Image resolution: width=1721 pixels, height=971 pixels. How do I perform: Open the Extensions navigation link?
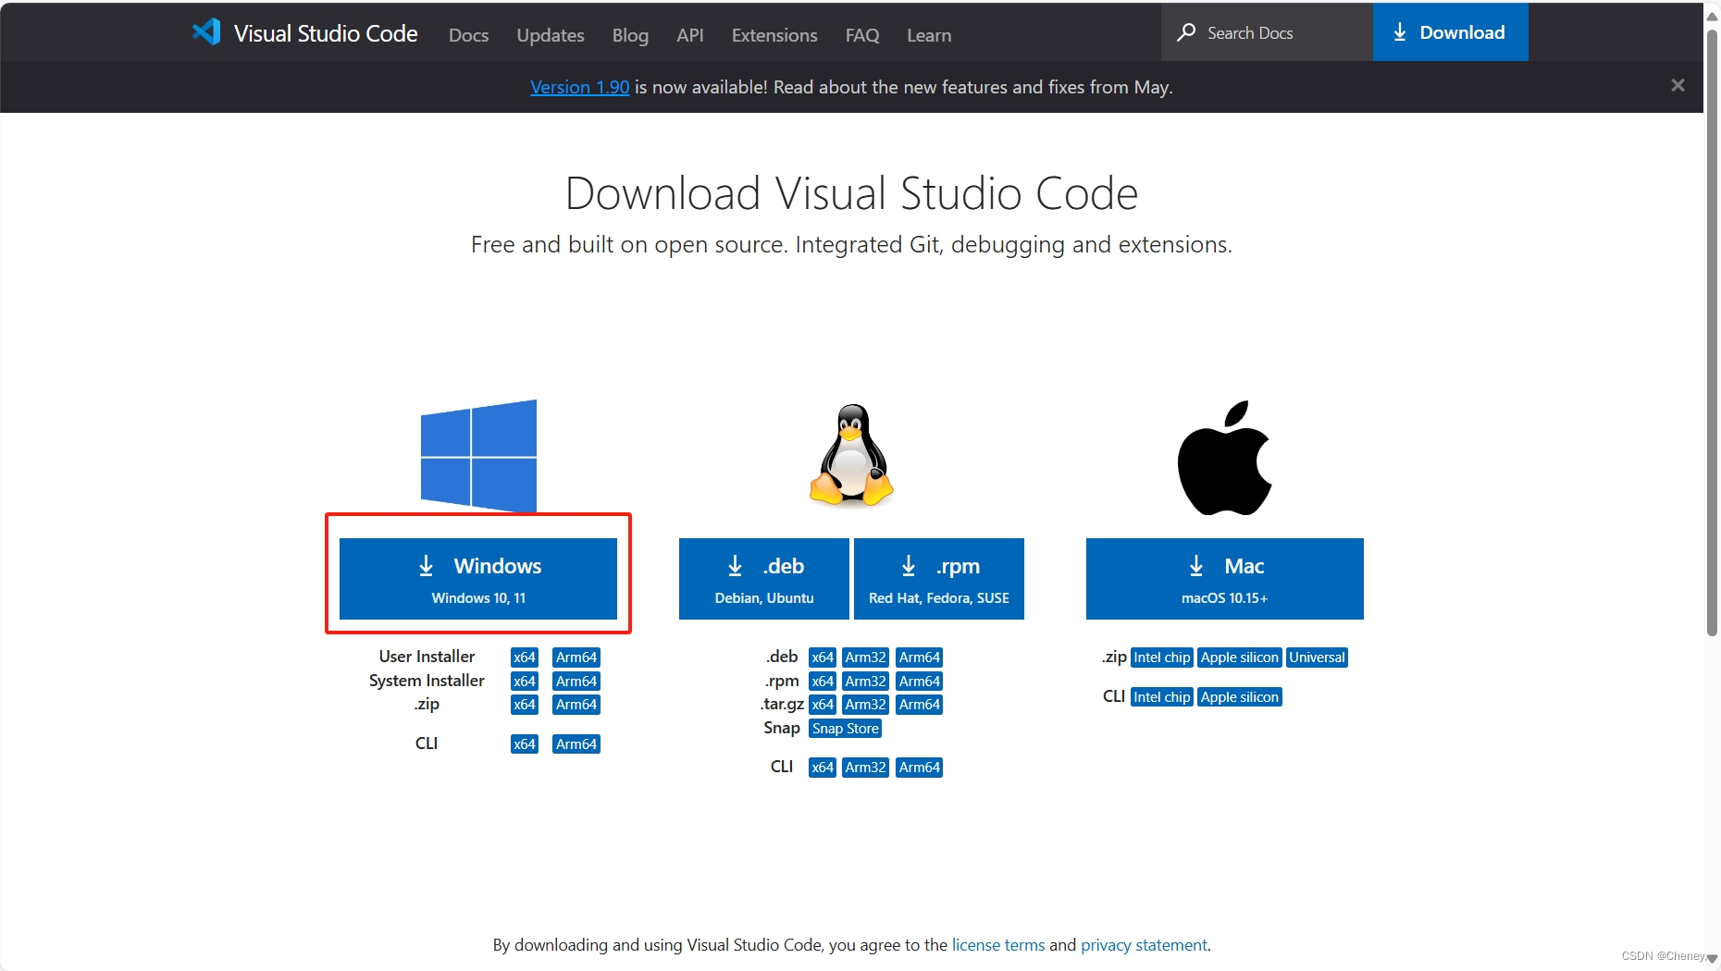(x=774, y=35)
